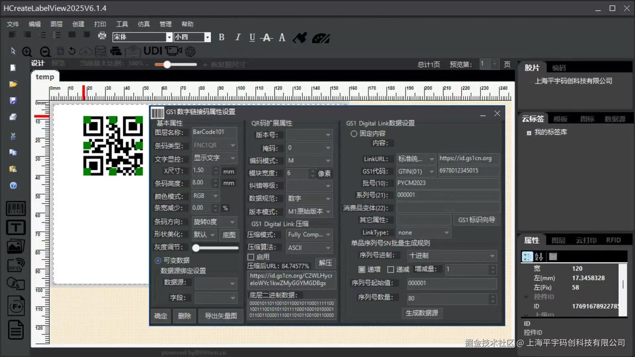Viewport: 635px width, 357px height.
Task: Select the 固定内容 radio button
Action: point(354,134)
